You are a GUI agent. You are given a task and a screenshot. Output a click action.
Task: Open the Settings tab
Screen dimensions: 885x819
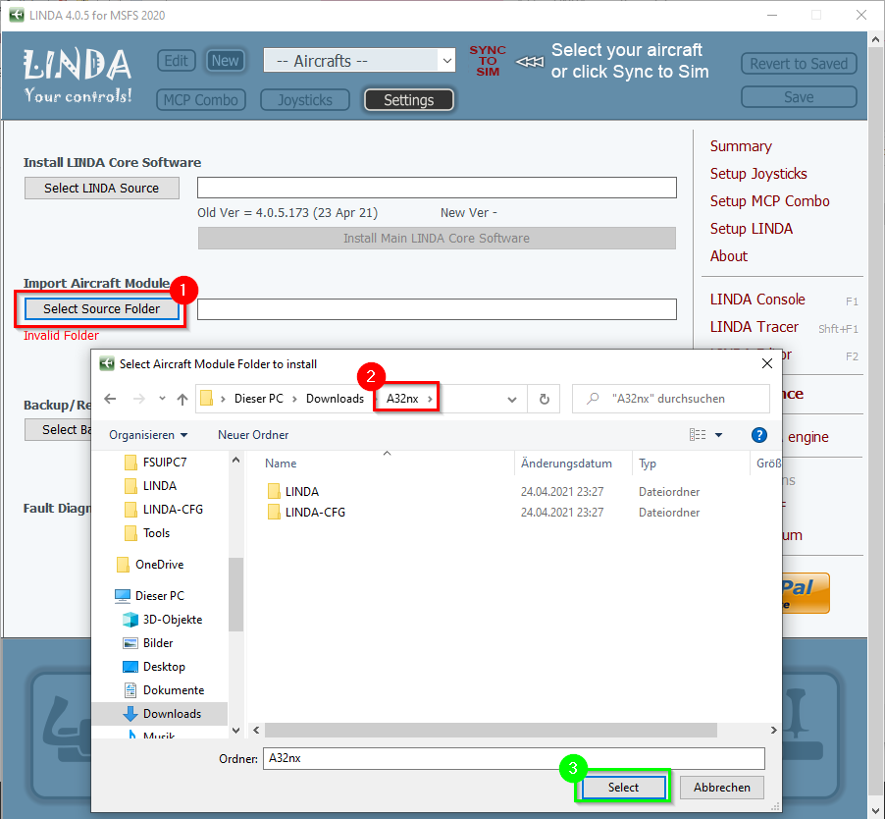[x=408, y=100]
